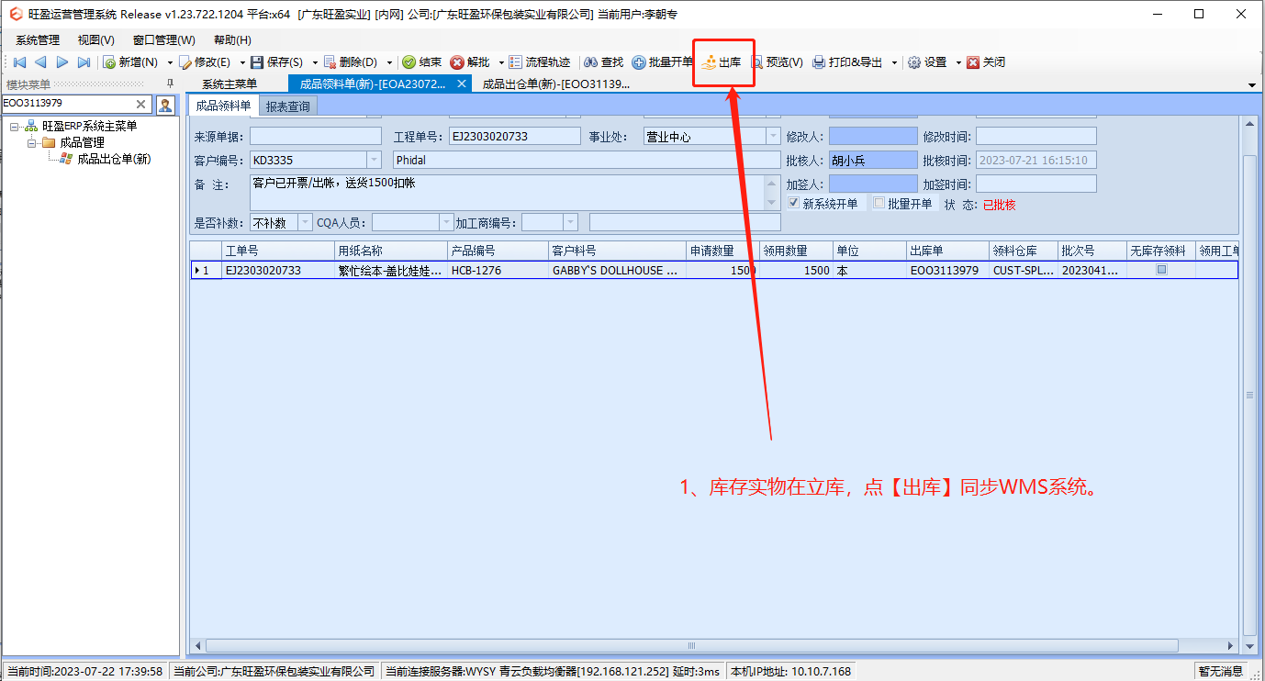Screen dimensions: 1265x681
Task: Click the 产品编号 column header
Action: 498,251
